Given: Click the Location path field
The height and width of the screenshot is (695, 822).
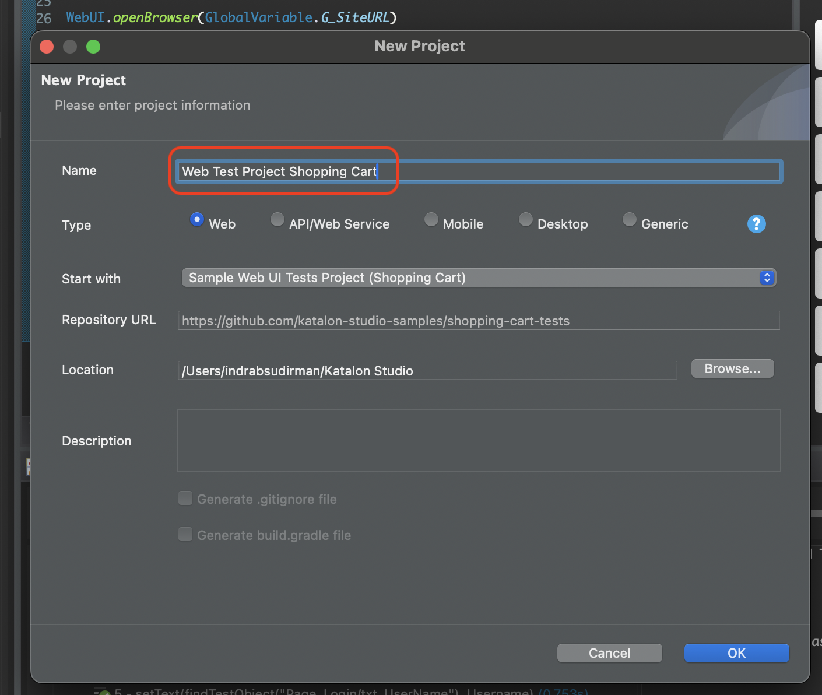Looking at the screenshot, I should click(x=427, y=371).
